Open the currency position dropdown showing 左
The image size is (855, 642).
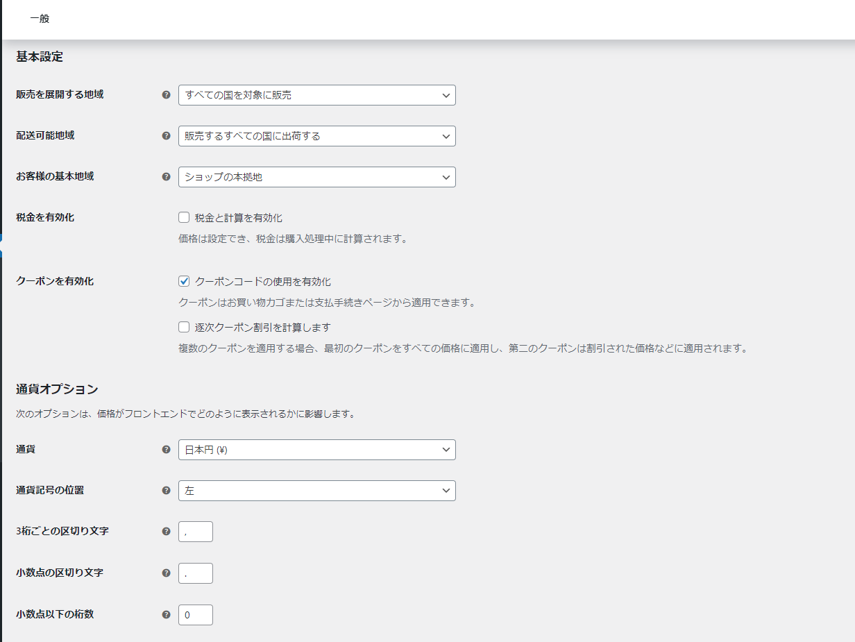tap(317, 491)
